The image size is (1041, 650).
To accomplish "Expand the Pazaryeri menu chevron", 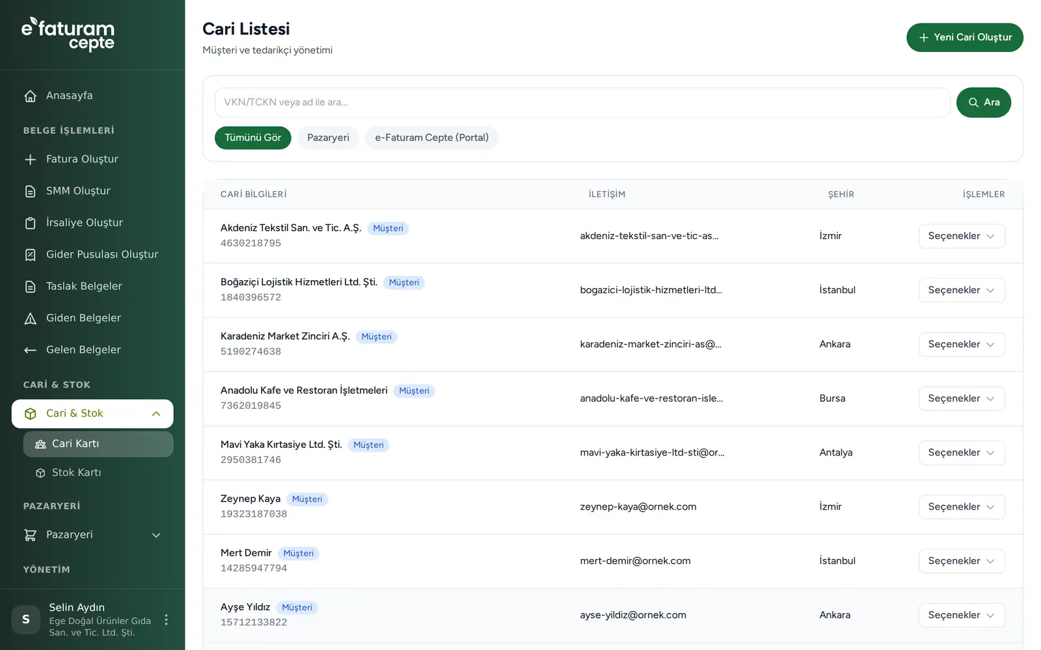I will (156, 536).
